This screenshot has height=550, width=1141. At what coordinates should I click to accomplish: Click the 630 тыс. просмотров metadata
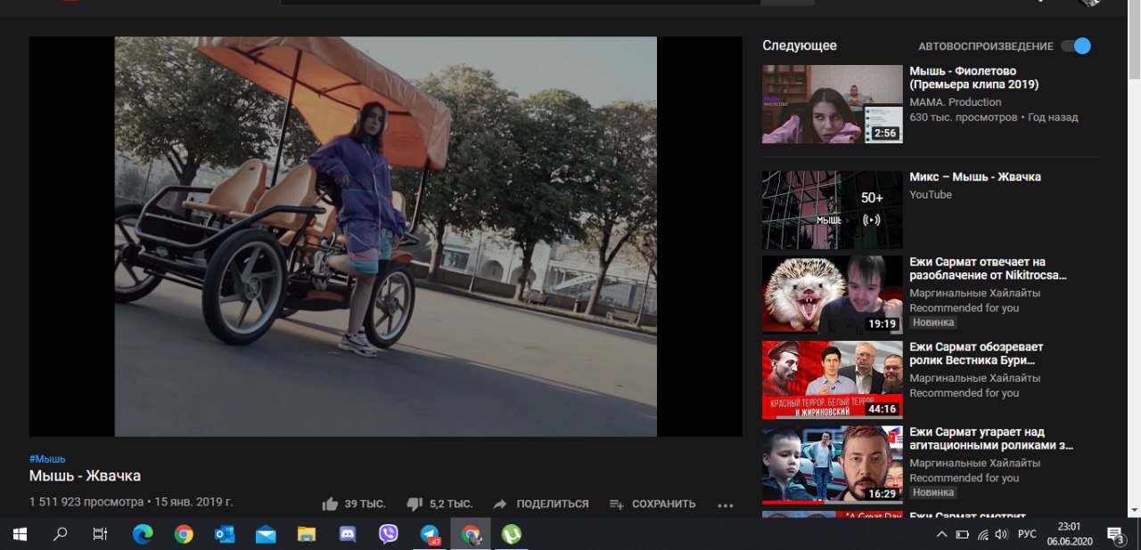point(964,117)
